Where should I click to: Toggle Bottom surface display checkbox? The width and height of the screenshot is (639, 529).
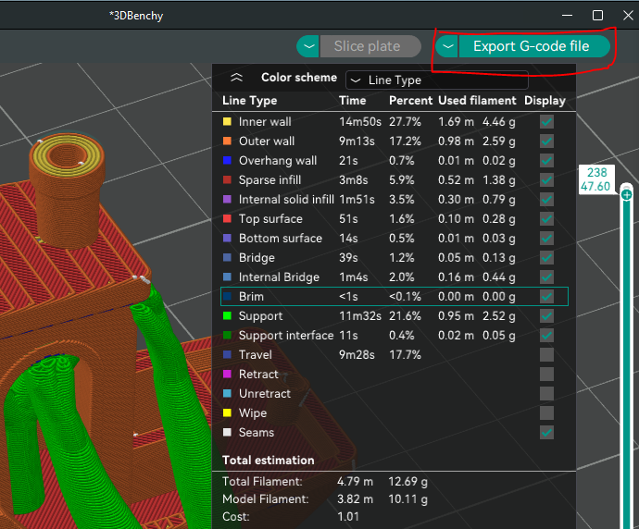click(546, 238)
